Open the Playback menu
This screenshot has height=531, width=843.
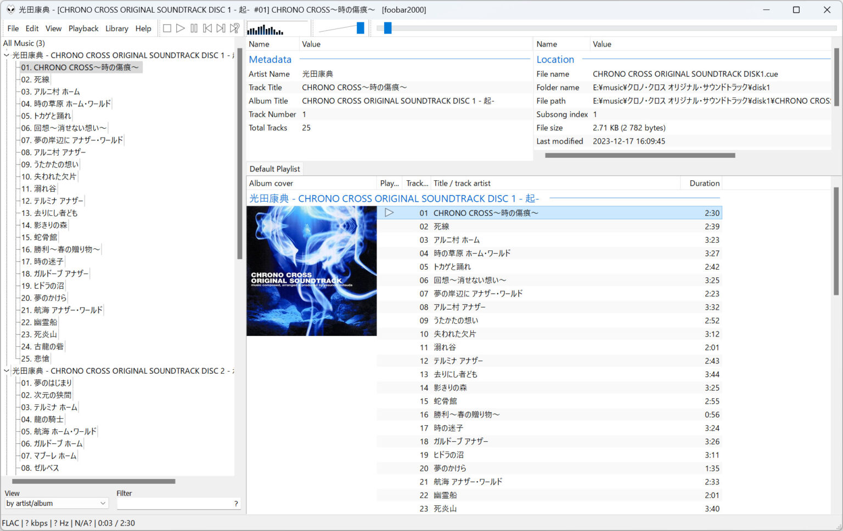(x=83, y=28)
